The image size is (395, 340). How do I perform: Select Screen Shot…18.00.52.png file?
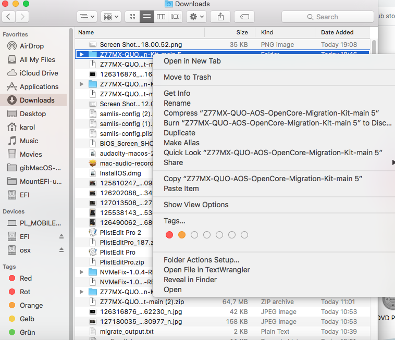click(223, 45)
